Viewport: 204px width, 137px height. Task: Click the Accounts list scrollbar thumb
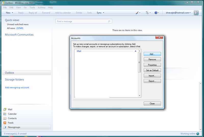click(x=139, y=62)
